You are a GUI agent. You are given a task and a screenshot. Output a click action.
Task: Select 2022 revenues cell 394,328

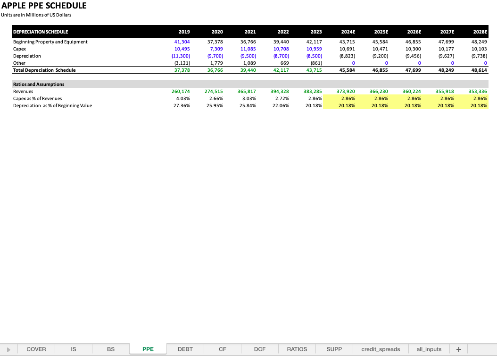pos(280,92)
